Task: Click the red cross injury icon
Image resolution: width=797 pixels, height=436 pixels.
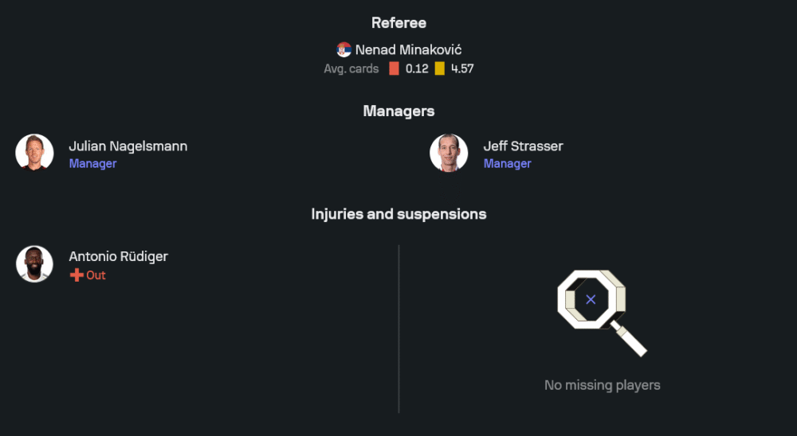Action: coord(77,275)
